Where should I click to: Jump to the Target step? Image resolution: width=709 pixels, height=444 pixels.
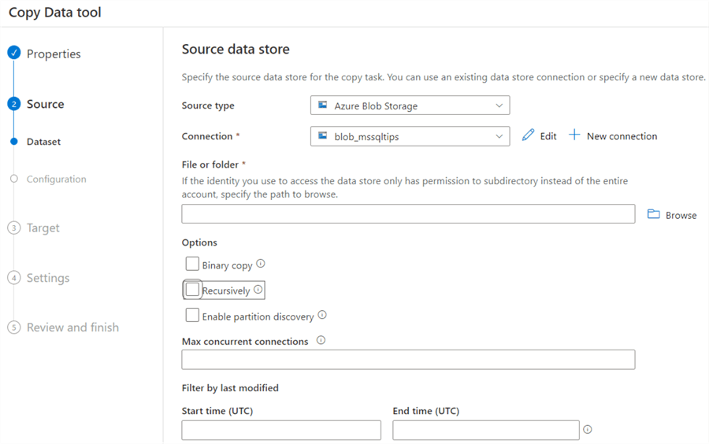tap(43, 228)
